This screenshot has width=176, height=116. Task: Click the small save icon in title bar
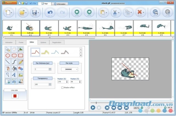pyautogui.click(x=26, y=3)
